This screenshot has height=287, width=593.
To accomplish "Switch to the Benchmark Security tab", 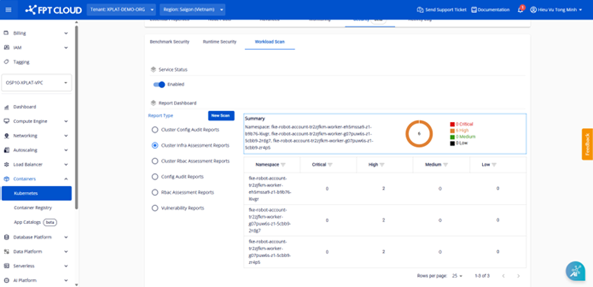I will [169, 42].
